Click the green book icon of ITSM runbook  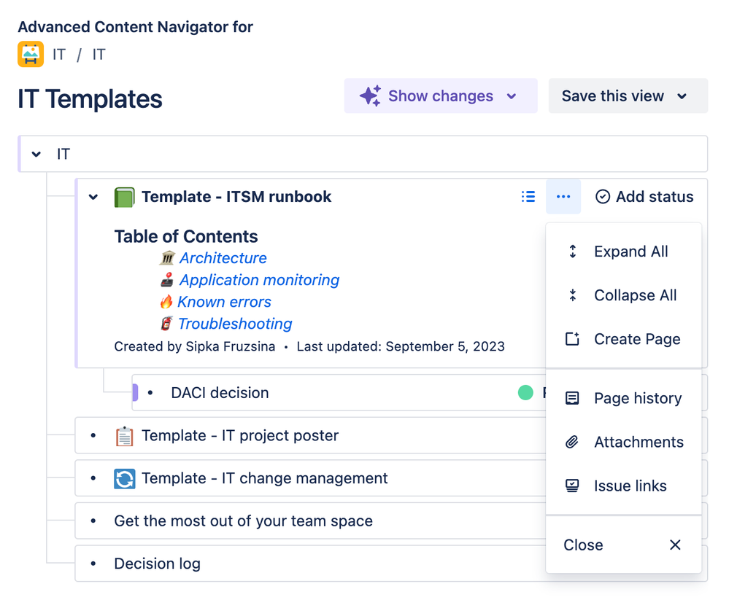[125, 197]
